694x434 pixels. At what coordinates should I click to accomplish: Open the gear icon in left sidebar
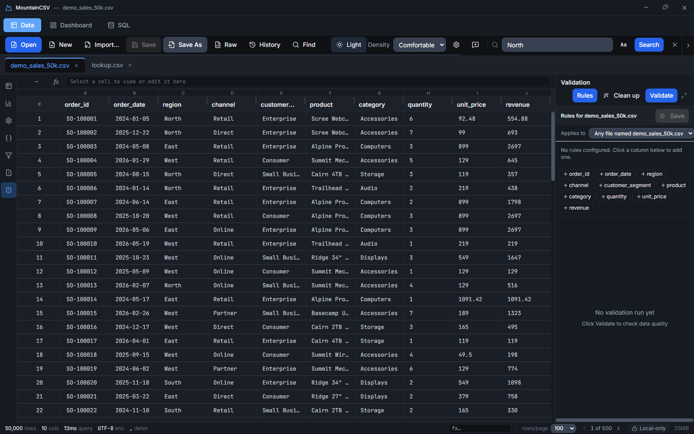9,121
